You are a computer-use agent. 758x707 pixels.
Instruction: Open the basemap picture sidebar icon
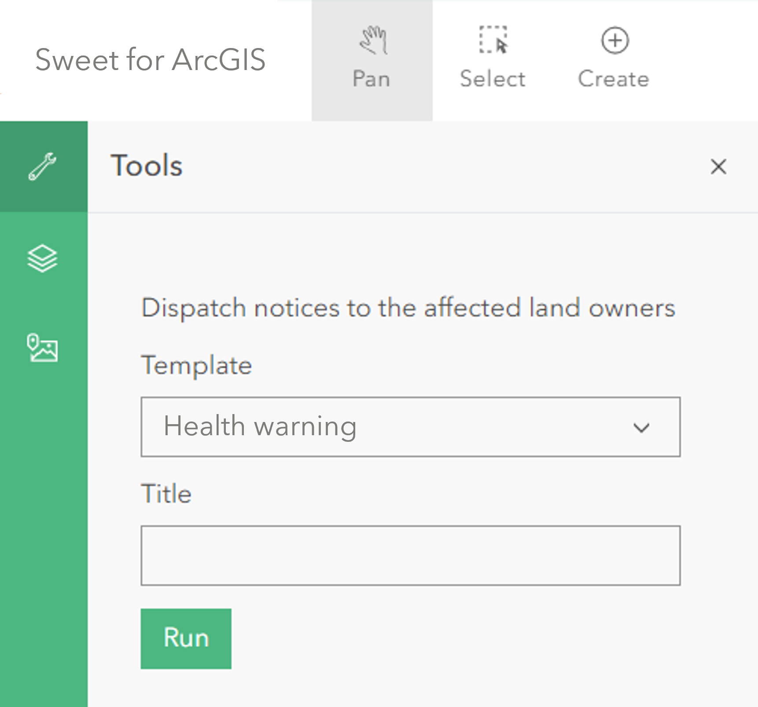[42, 348]
